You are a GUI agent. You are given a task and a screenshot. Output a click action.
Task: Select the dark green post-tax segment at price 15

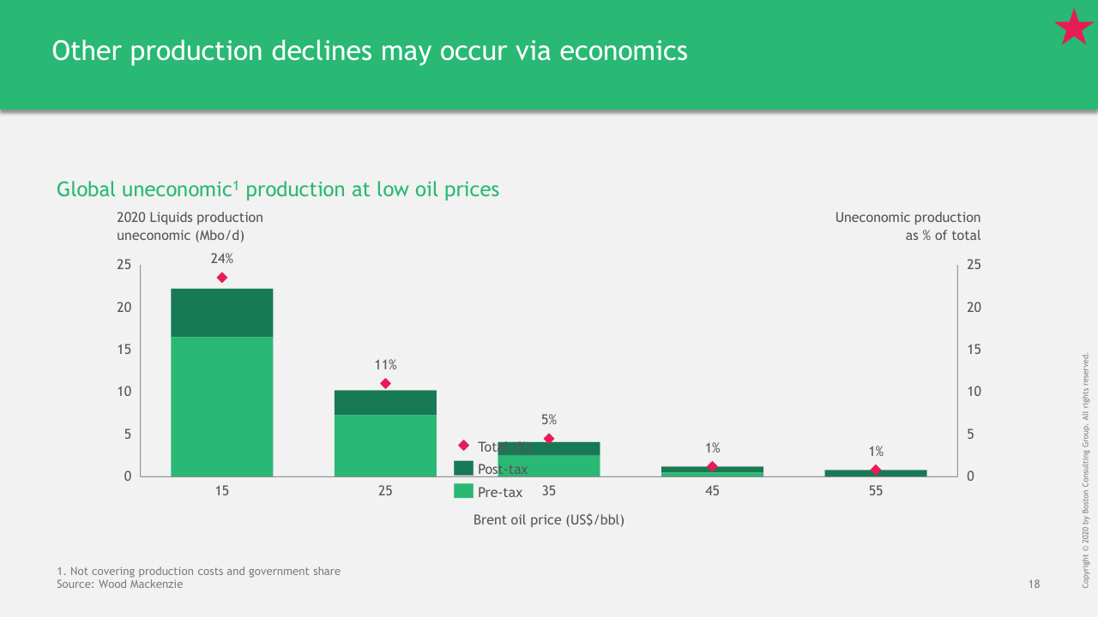pos(222,313)
